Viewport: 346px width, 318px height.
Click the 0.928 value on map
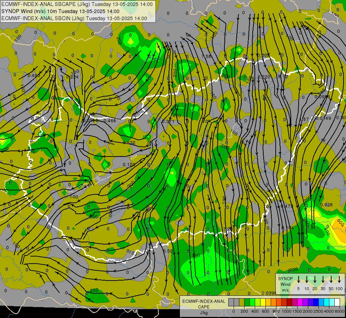pos(326,205)
